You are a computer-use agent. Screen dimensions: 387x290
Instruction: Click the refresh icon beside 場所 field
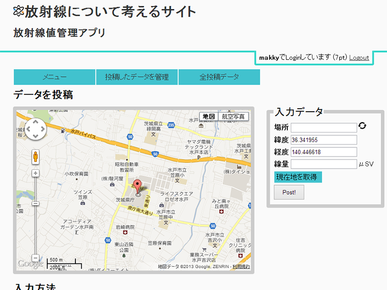[x=362, y=126]
